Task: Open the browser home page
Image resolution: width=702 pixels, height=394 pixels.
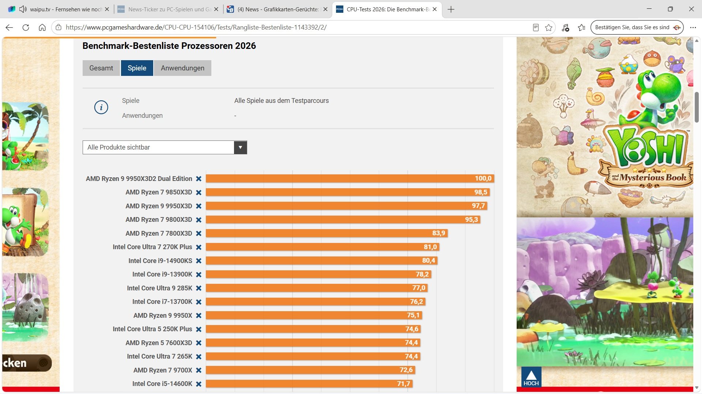Action: point(42,27)
